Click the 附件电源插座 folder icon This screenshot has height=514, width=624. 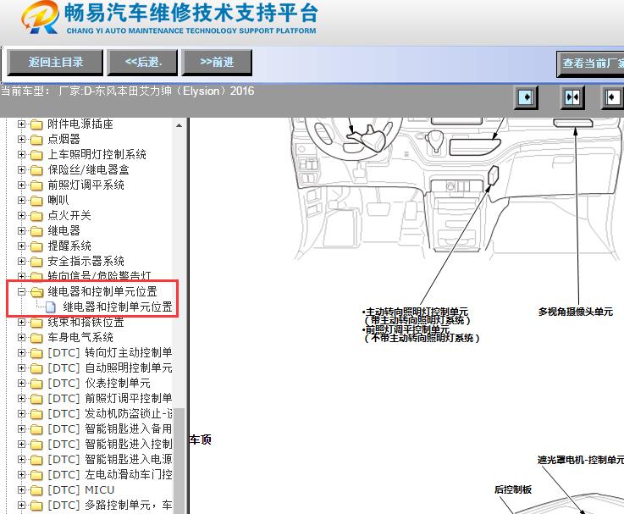point(36,124)
